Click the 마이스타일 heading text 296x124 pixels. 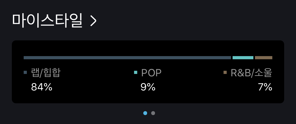[x=47, y=20]
